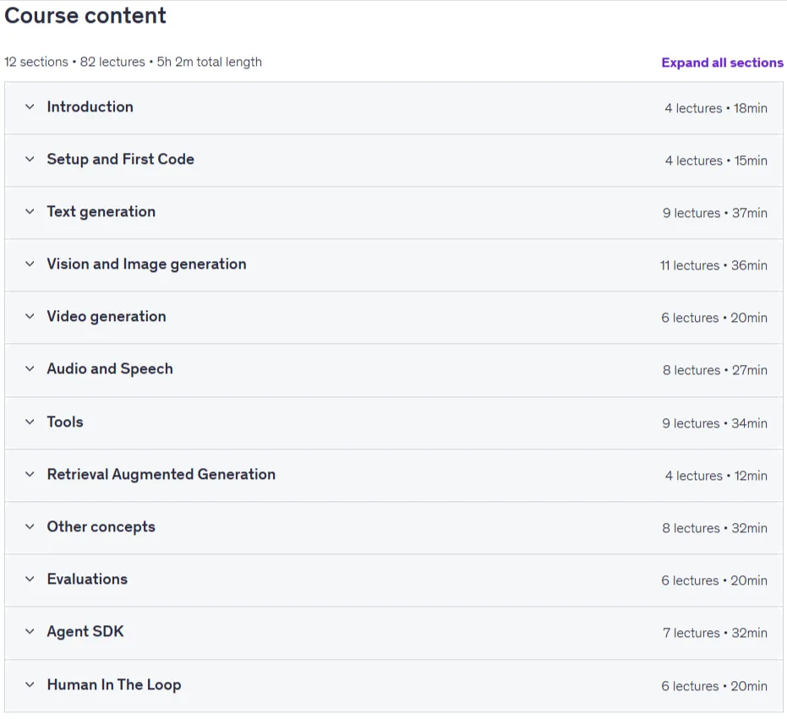
Task: Expand the Agent SDK chevron
Action: [30, 631]
